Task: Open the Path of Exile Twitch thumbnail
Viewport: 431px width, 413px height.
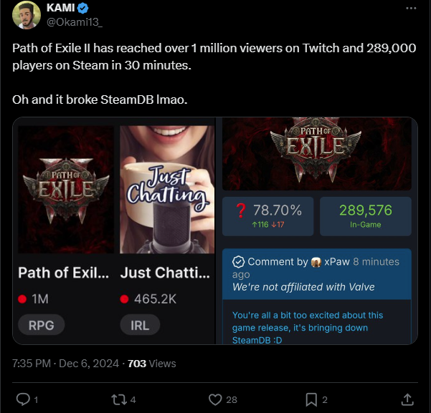Action: pyautogui.click(x=66, y=190)
